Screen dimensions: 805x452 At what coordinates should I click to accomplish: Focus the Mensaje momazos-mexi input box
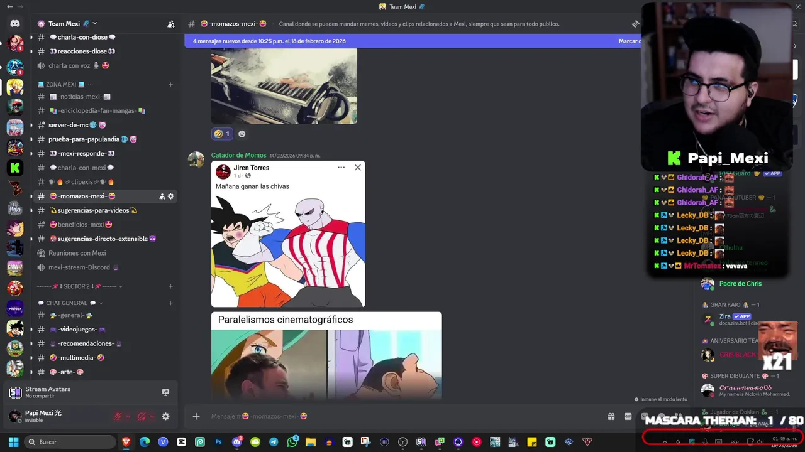tap(402, 416)
